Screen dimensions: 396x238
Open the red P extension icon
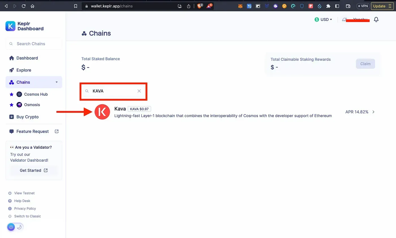(311, 6)
